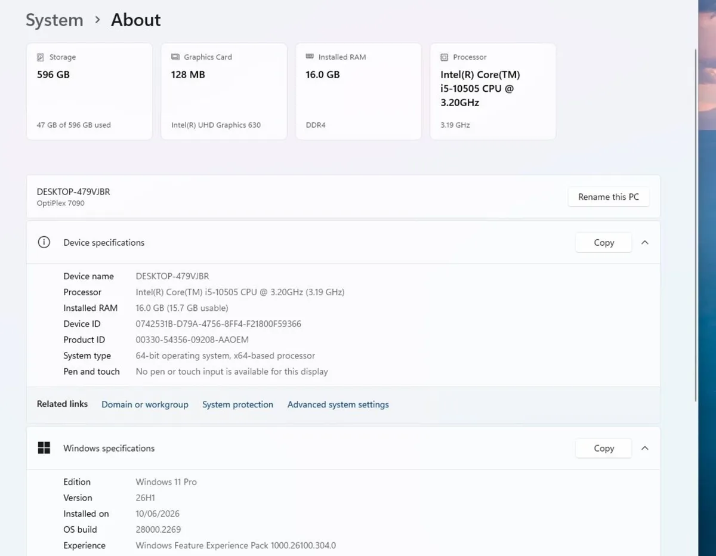
Task: Click the Related links label
Action: (x=62, y=404)
